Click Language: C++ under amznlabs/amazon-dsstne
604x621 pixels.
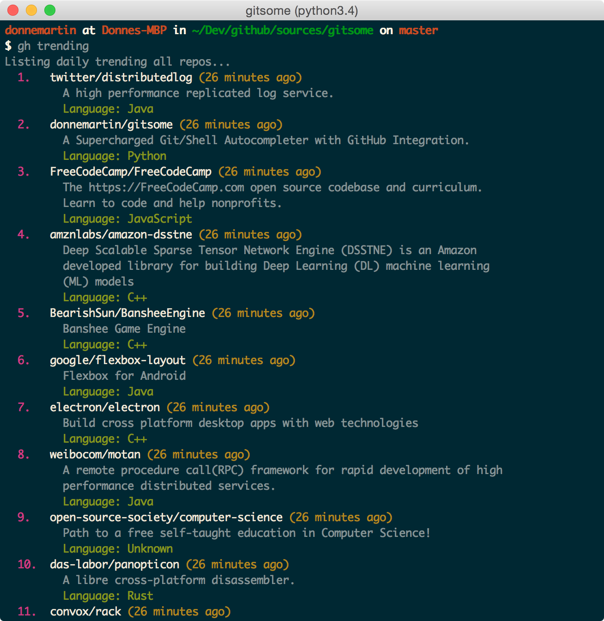click(105, 298)
